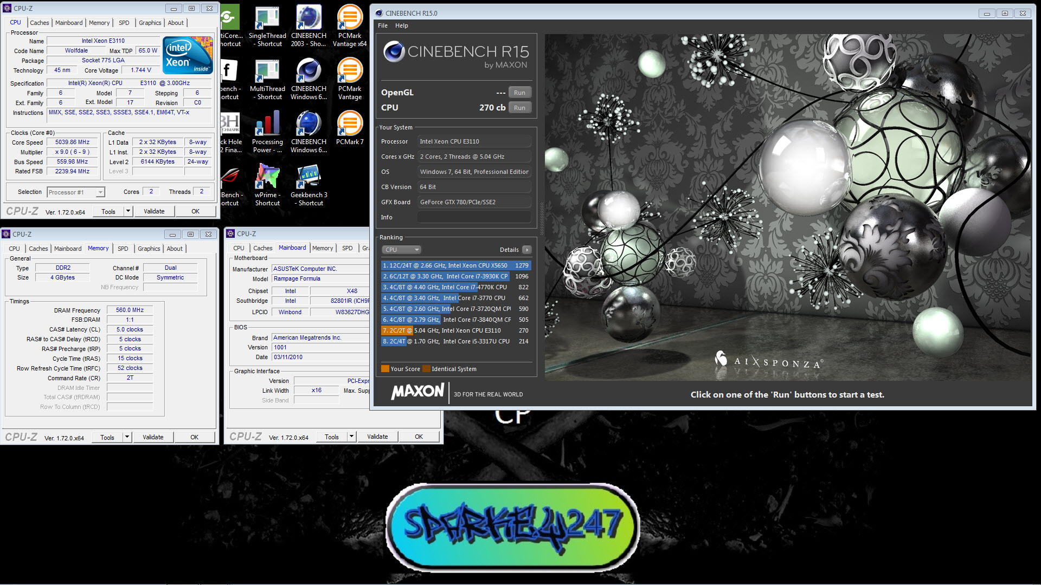Click Core Speed value 5039.86 MHz

click(x=72, y=142)
